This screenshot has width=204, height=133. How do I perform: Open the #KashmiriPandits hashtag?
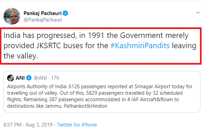[x=140, y=45]
